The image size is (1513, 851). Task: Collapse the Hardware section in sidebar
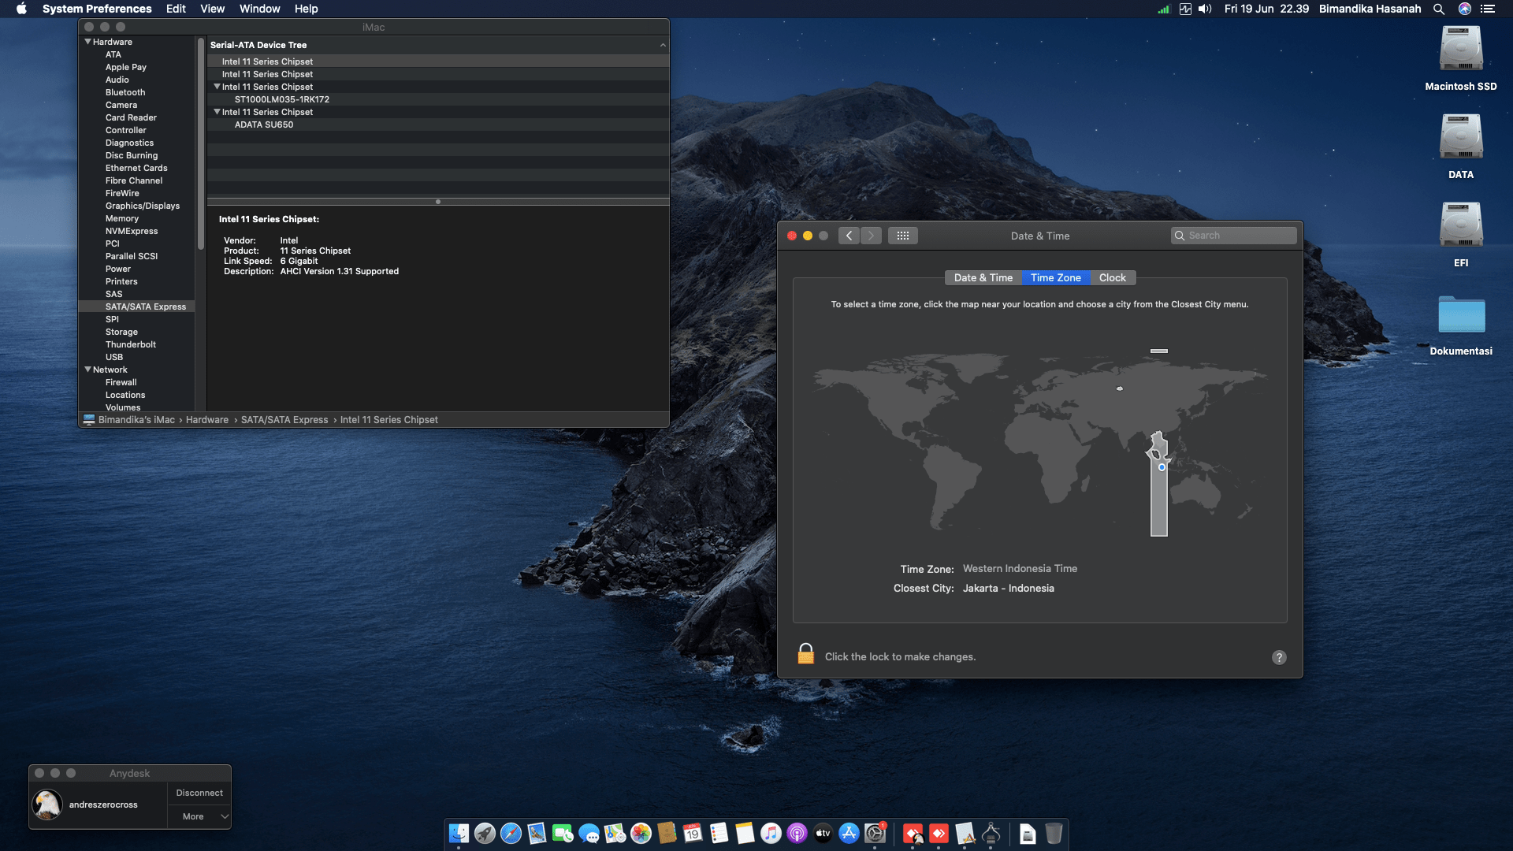coord(87,42)
